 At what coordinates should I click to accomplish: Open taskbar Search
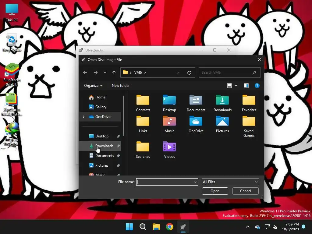coord(143,227)
